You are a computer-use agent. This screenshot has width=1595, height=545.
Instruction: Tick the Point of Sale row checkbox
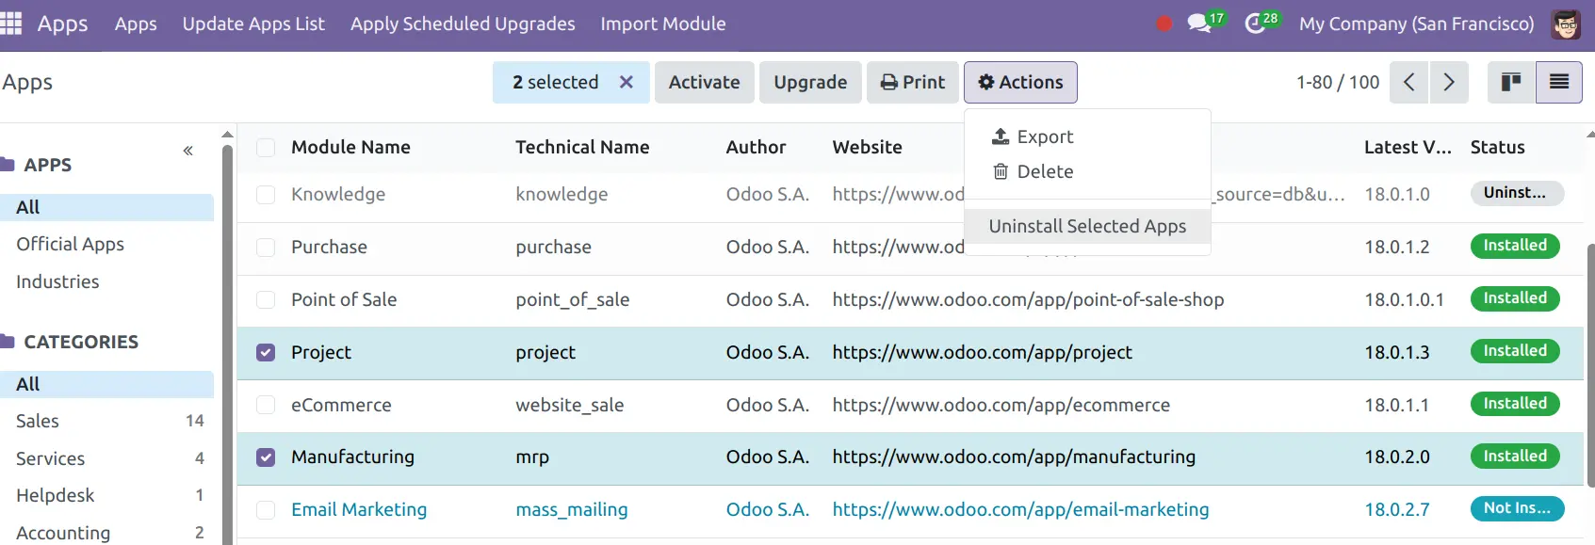(x=266, y=299)
